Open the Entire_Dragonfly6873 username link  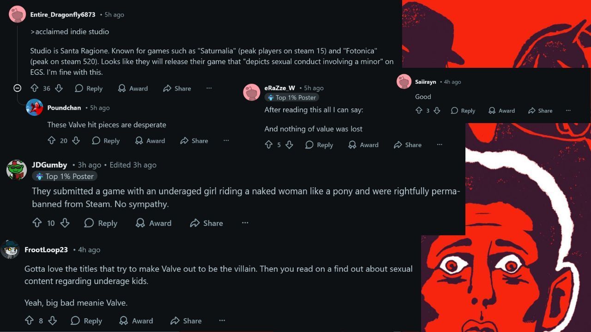tap(63, 15)
